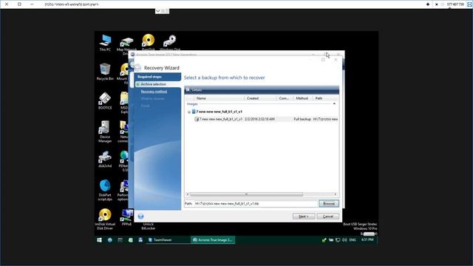Open the volume speaker tray icon
This screenshot has height=266, width=473.
coord(344,240)
